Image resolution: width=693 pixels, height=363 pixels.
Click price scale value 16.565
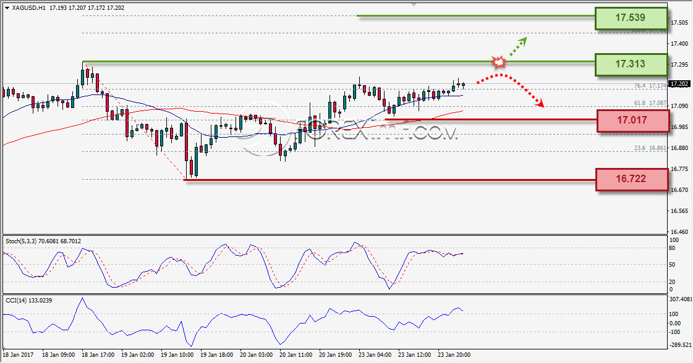(x=679, y=211)
